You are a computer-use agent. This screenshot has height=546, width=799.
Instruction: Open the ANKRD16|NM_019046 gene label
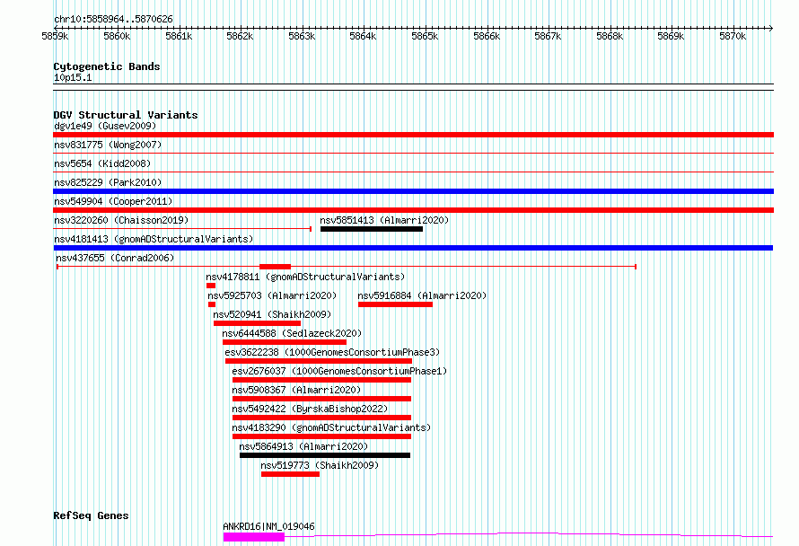[268, 526]
